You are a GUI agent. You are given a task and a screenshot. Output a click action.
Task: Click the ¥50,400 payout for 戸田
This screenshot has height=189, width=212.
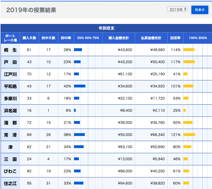(157, 62)
